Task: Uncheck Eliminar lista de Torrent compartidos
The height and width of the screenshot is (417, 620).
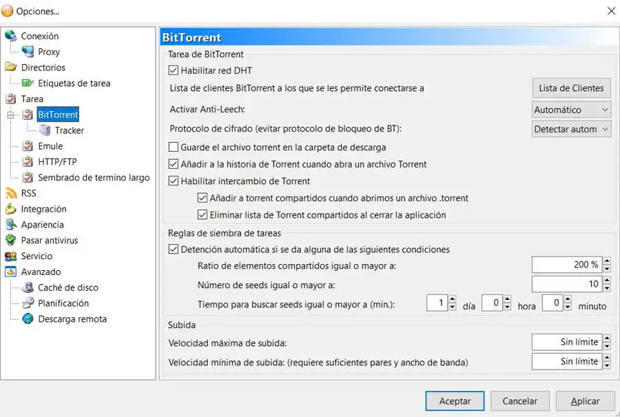Action: tap(202, 215)
